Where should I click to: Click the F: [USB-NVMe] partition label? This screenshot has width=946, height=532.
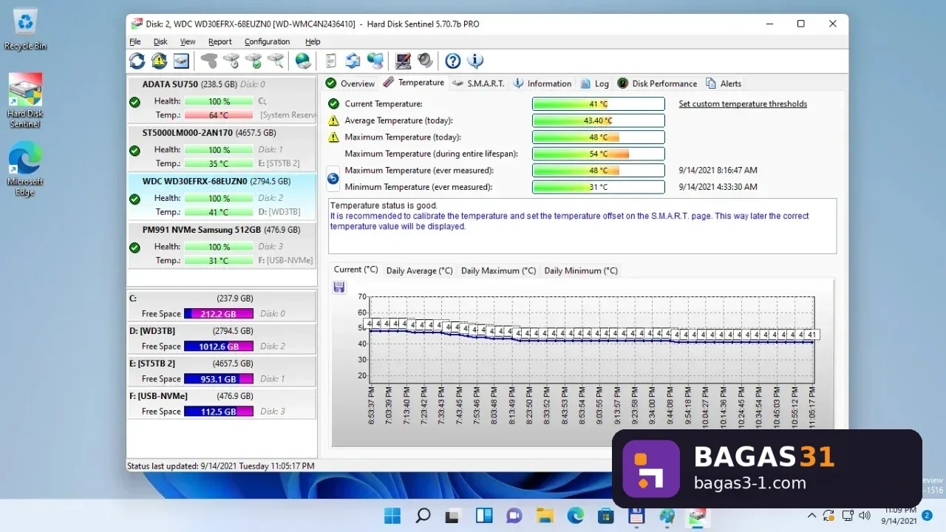tap(158, 396)
